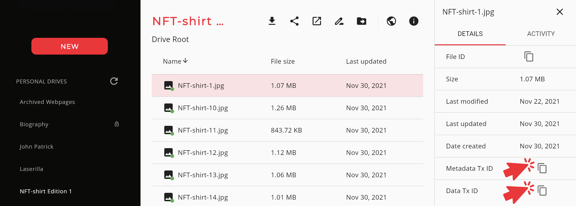Click the Drive Root breadcrumb
Image resolution: width=576 pixels, height=206 pixels.
(170, 39)
